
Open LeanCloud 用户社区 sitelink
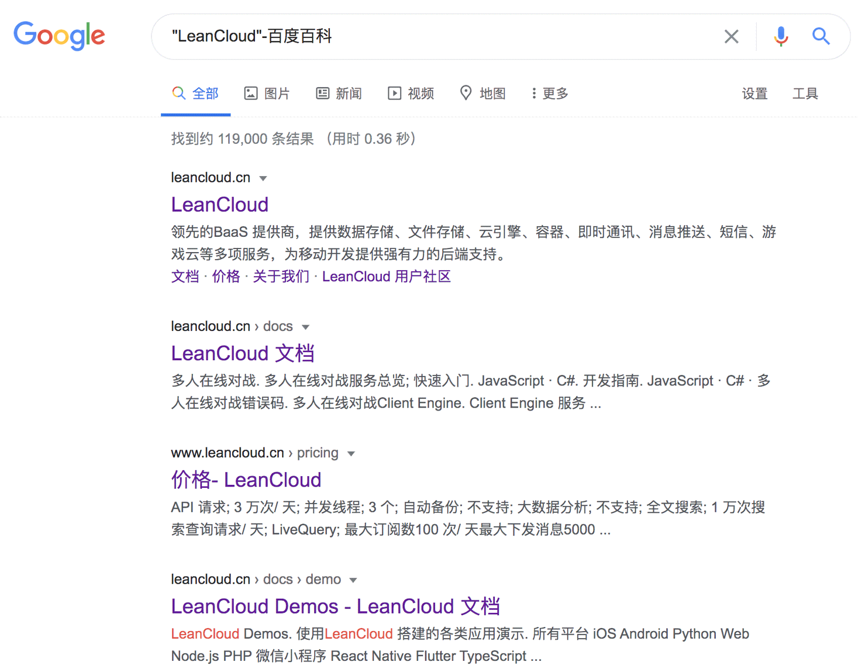click(x=387, y=277)
